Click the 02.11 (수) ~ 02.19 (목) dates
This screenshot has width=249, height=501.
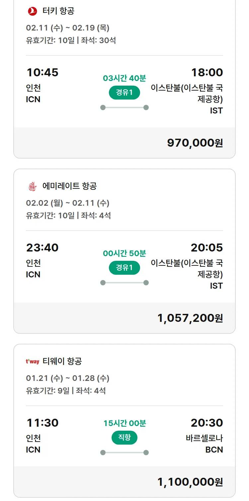click(68, 28)
